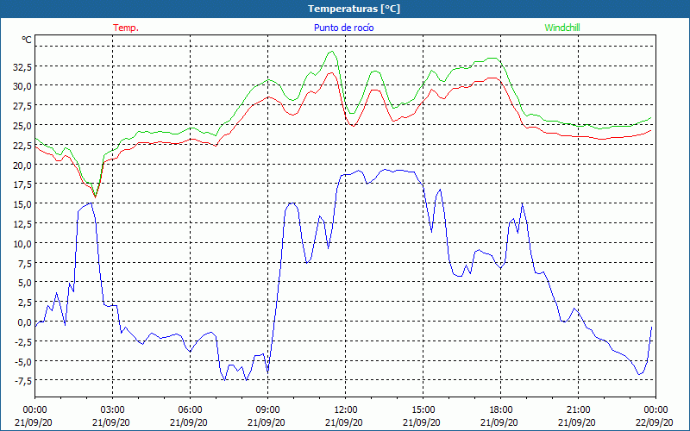Click the '18:00' time axis label
690x431 pixels.
pyautogui.click(x=501, y=410)
